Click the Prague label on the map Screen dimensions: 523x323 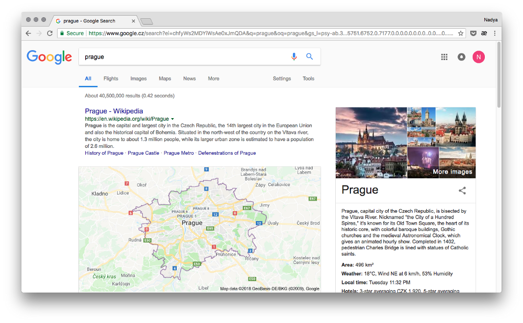[192, 223]
